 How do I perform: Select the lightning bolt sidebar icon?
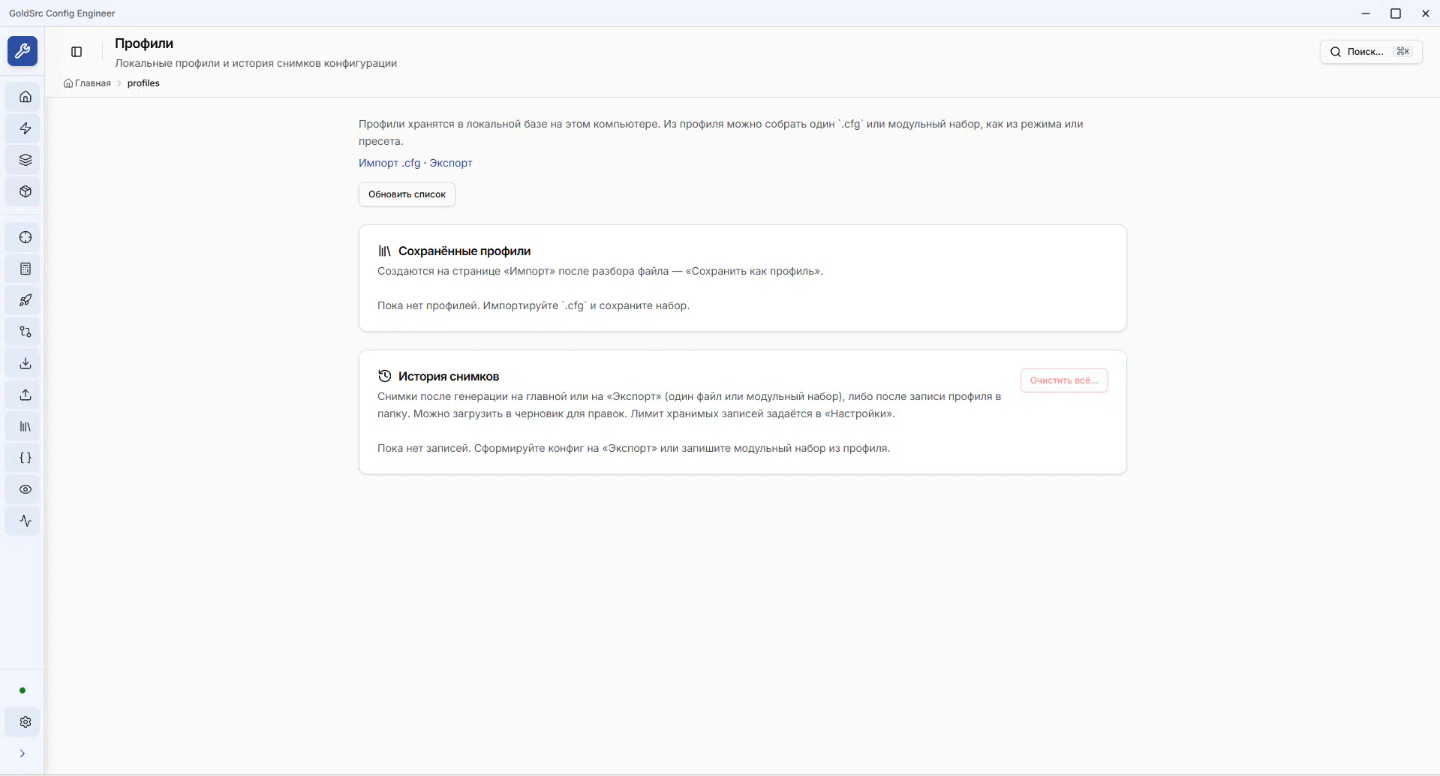tap(26, 128)
